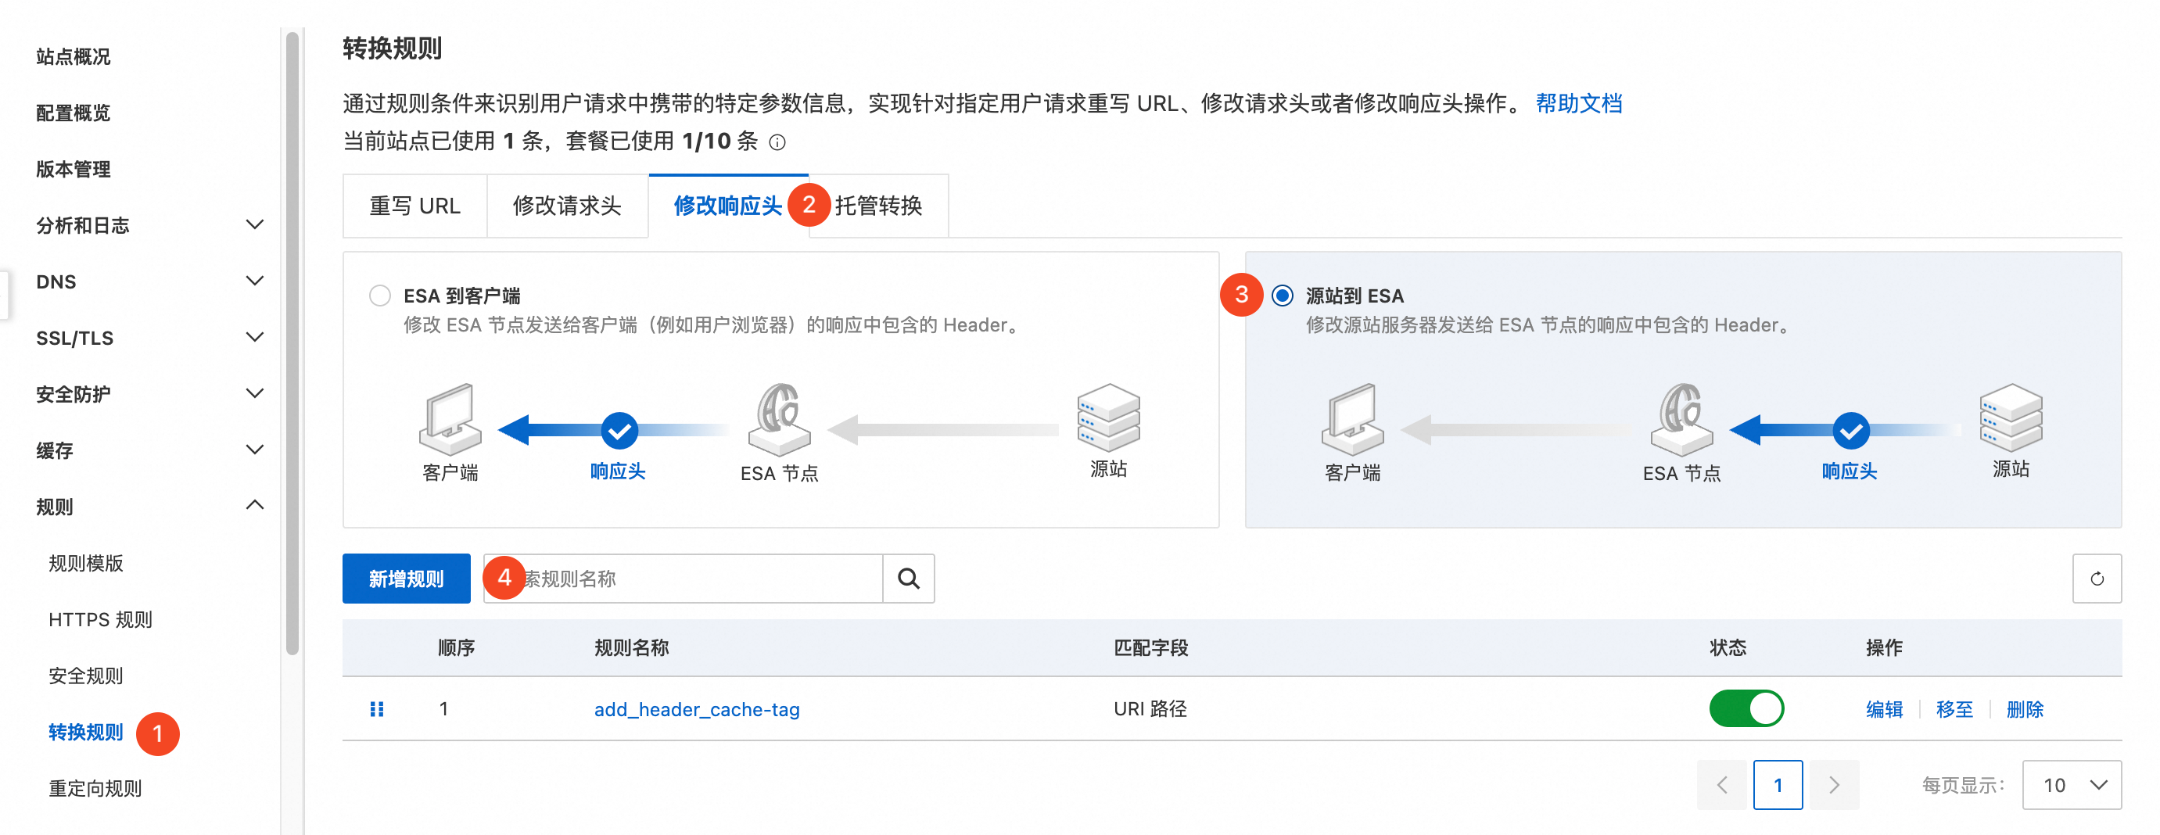The height and width of the screenshot is (835, 2160).
Task: Click the refresh icon button
Action: point(2097,579)
